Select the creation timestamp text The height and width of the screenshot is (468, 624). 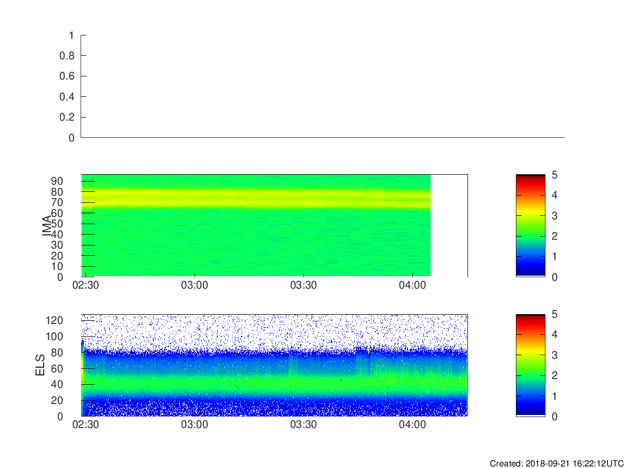click(x=556, y=463)
